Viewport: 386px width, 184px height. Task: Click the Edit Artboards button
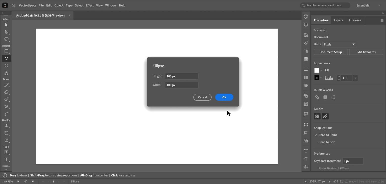[x=366, y=52]
